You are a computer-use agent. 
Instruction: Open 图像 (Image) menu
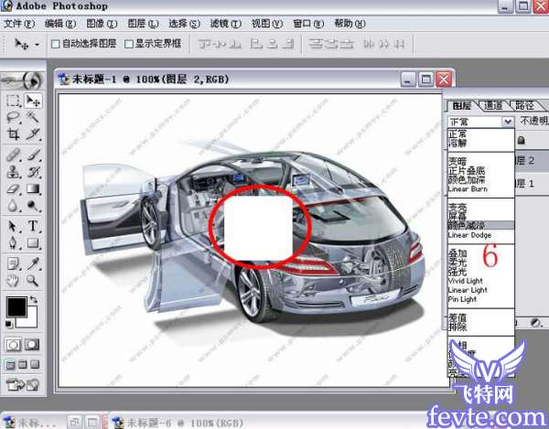point(102,24)
